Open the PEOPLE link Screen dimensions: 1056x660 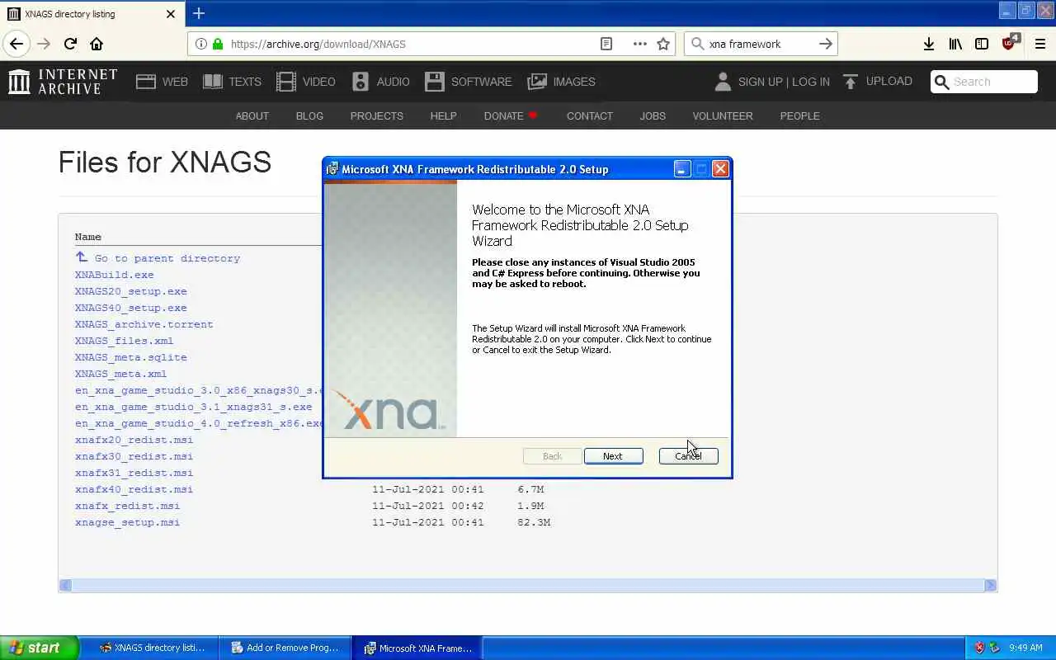pyautogui.click(x=799, y=115)
